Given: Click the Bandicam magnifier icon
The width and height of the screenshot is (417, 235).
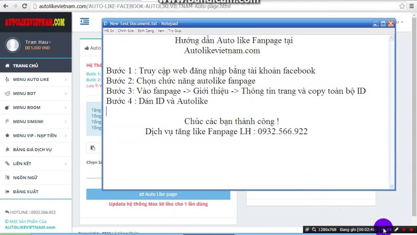Looking at the screenshot, I should click(x=314, y=230).
